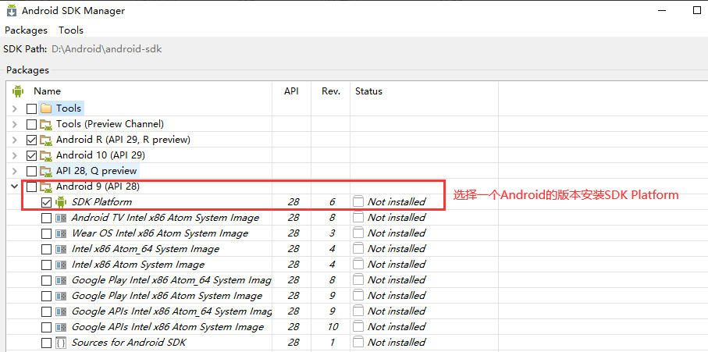Image resolution: width=708 pixels, height=352 pixels.
Task: Click the SDK Platform android icon
Action: 61,202
